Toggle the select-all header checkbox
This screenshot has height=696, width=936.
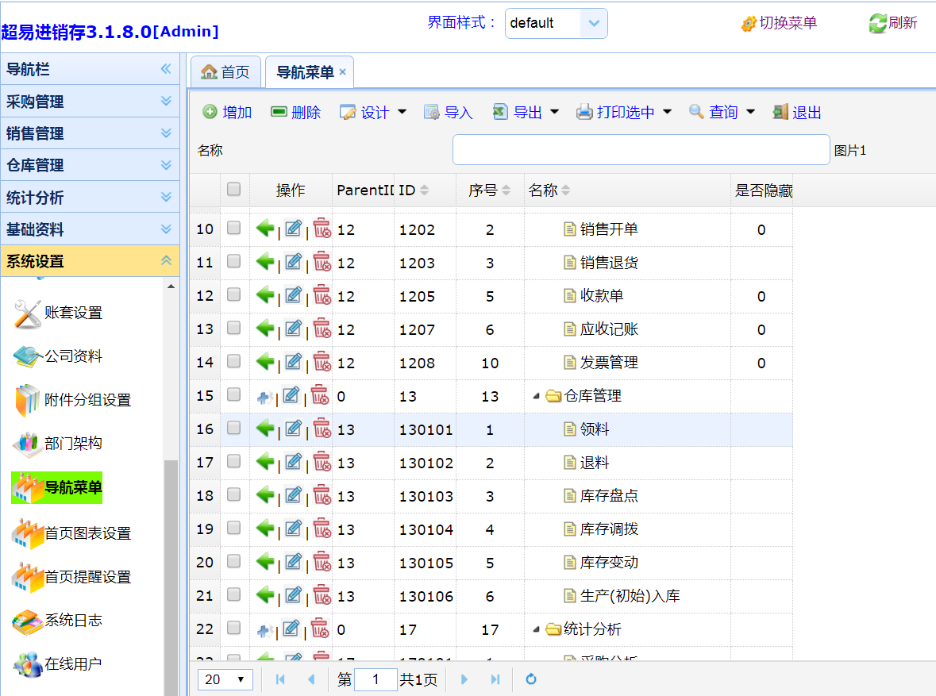233,189
